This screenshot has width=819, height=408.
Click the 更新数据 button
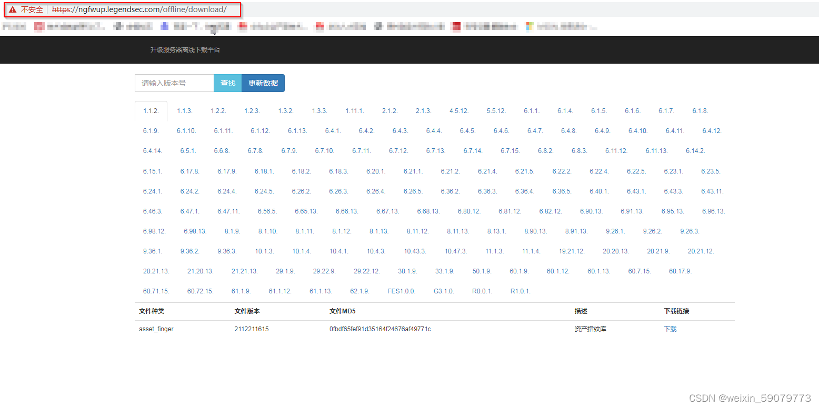(x=263, y=83)
